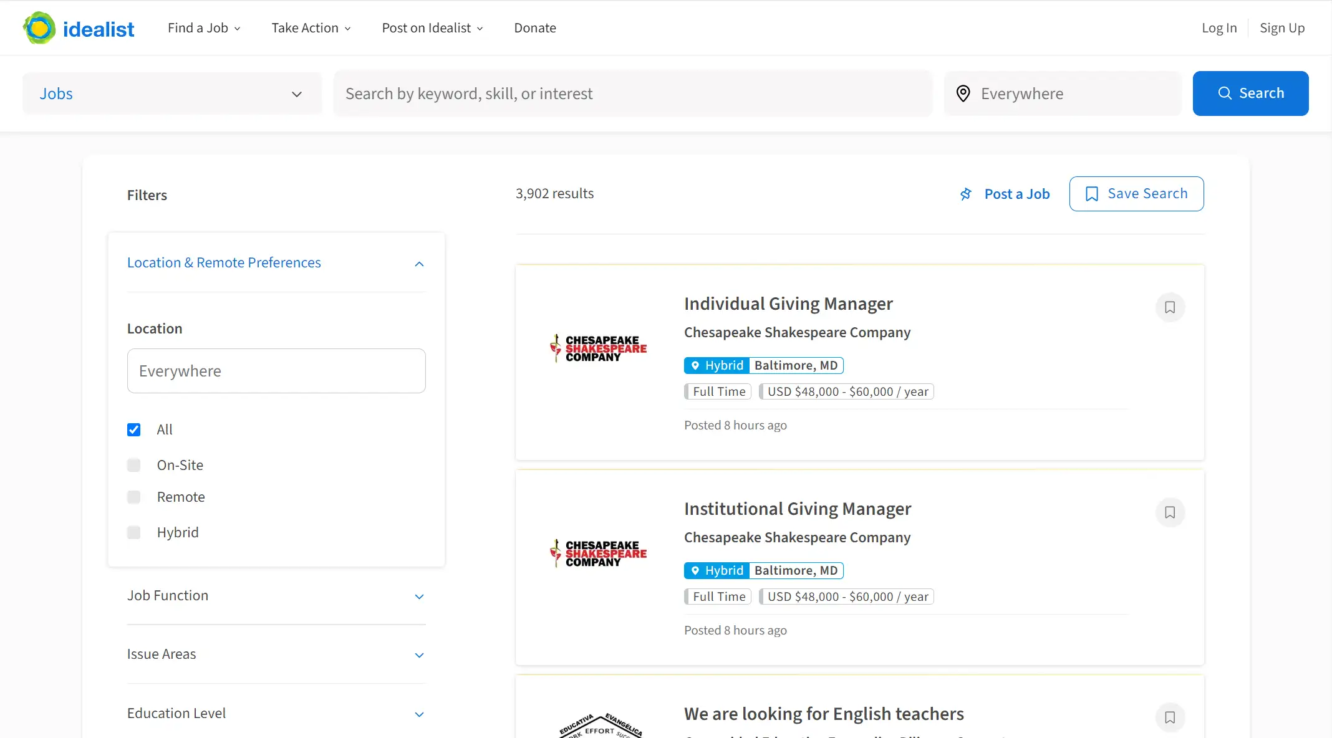Click the Chesapeake Shakespeare logo on Individual Giving Manager

click(x=598, y=348)
